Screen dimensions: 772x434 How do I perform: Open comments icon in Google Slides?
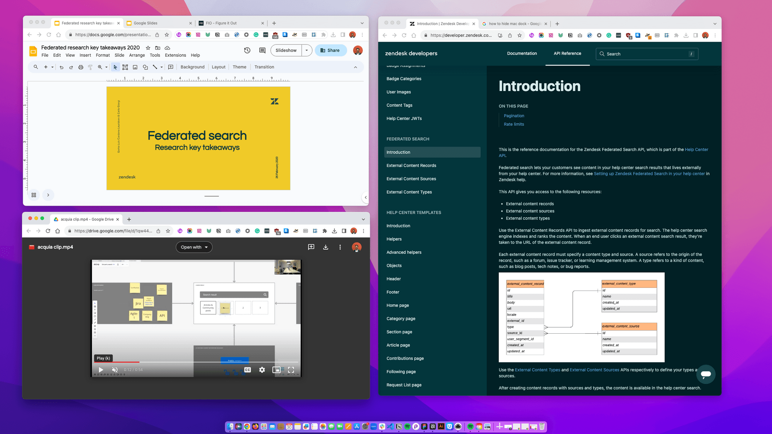tap(262, 50)
